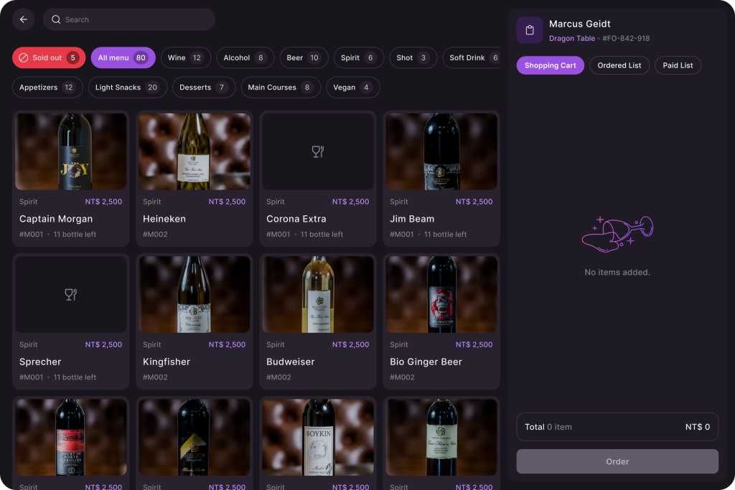Select the All menu filter
The image size is (735, 490).
click(x=123, y=57)
